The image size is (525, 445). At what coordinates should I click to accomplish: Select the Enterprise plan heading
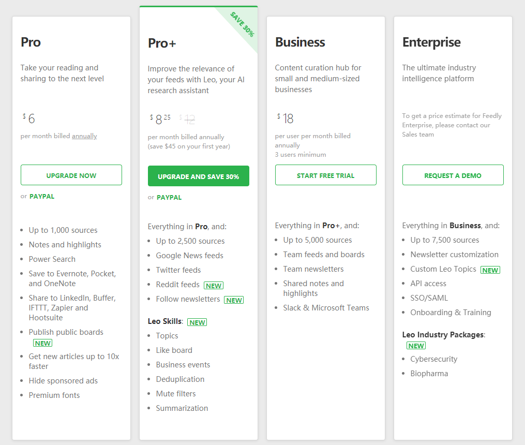coord(431,42)
